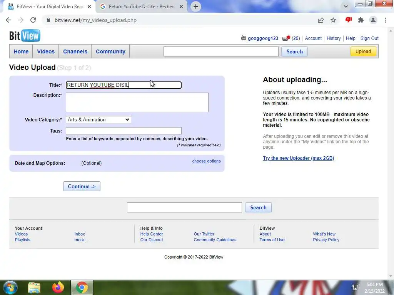Image resolution: width=394 pixels, height=295 pixels.
Task: Switch to Return YouTube Dislike tab
Action: (142, 7)
